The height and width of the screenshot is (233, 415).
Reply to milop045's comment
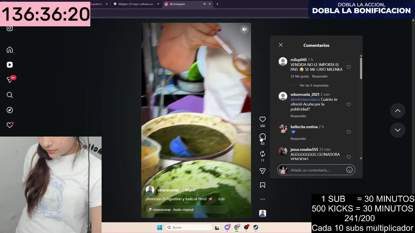click(320, 76)
